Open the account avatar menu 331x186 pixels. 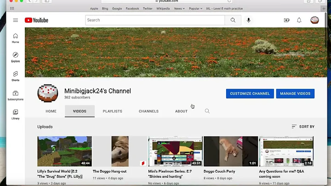coord(314,20)
